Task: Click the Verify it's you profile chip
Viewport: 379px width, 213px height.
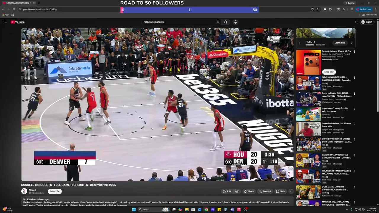Action: [x=364, y=9]
